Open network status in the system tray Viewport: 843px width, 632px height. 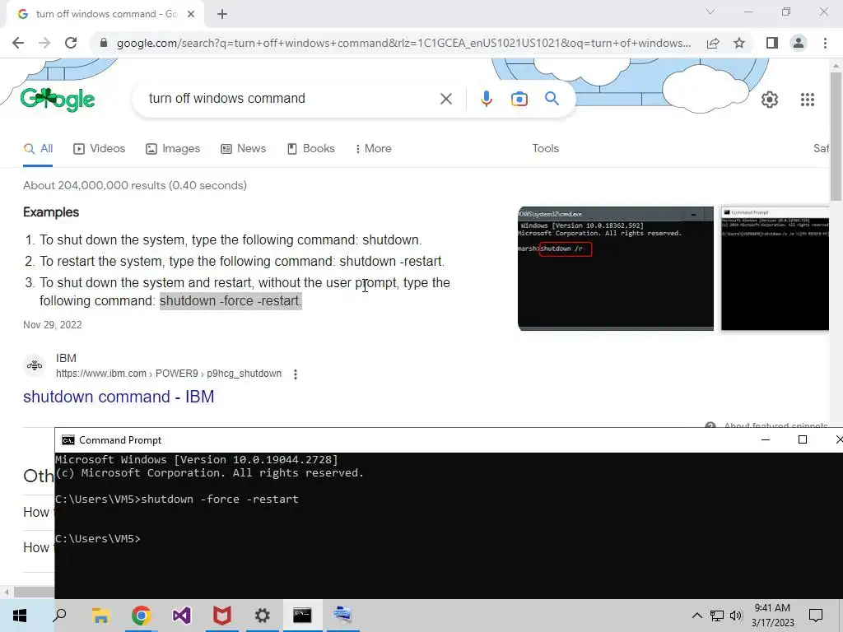pos(717,616)
